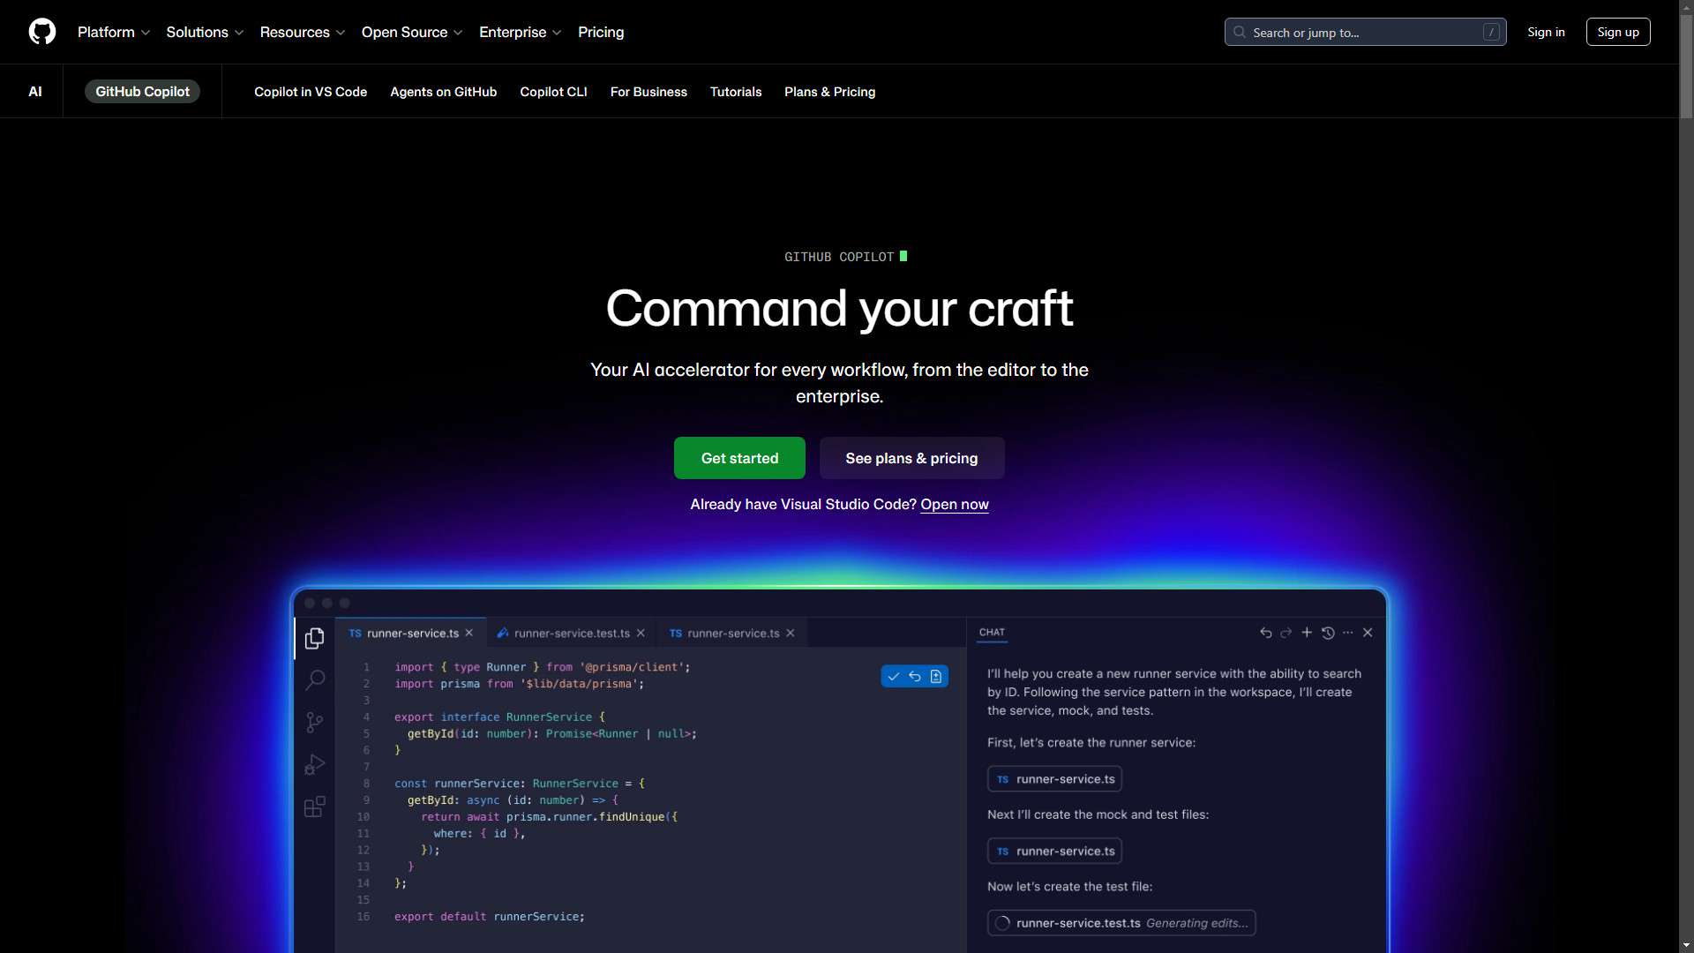The image size is (1694, 953).
Task: Close the runner-service.test.ts editor tab
Action: (641, 634)
